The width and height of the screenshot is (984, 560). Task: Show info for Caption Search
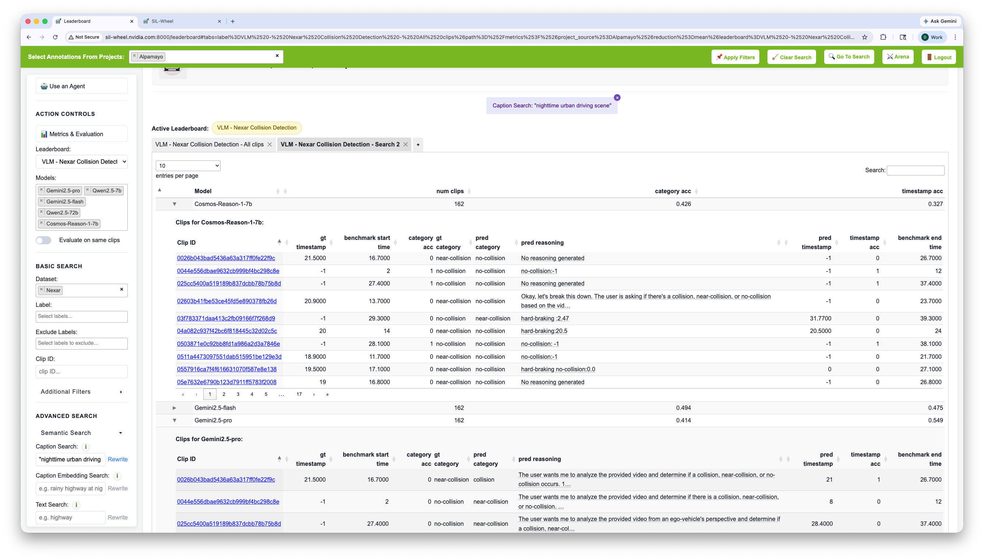[86, 447]
